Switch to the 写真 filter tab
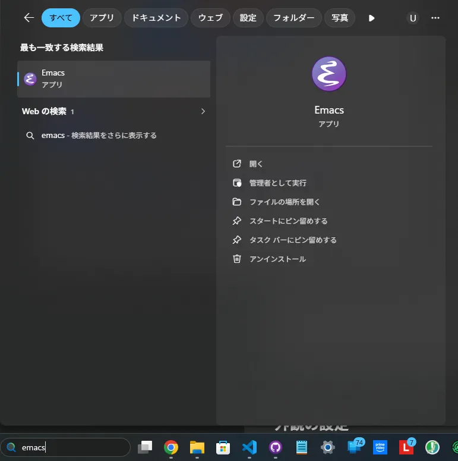458x461 pixels. (340, 18)
